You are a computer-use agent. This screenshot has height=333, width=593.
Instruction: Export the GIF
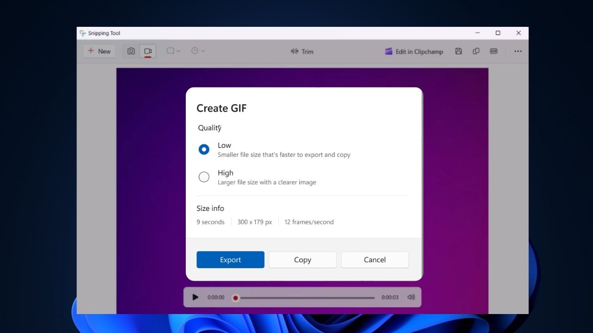coord(230,259)
